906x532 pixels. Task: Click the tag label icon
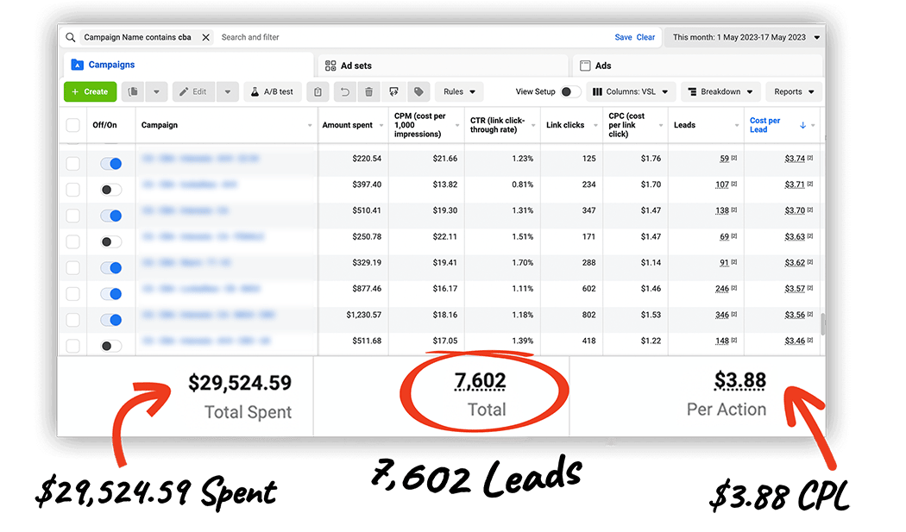click(x=418, y=91)
